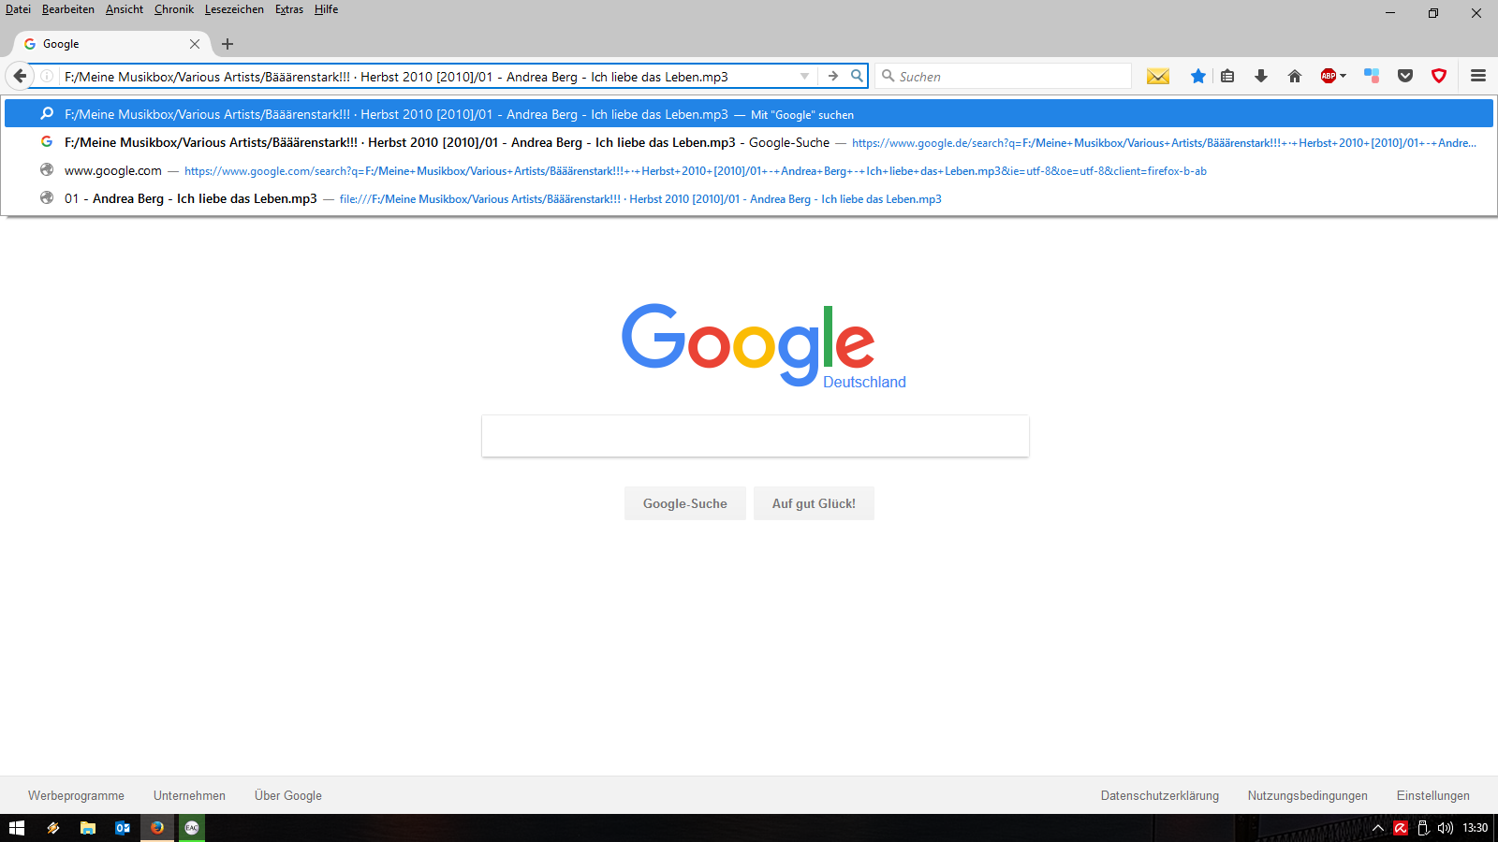Open File Explorer from taskbar
Viewport: 1498px width, 842px height.
[88, 828]
